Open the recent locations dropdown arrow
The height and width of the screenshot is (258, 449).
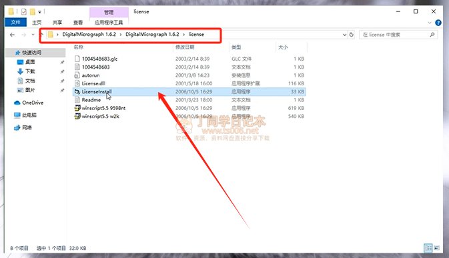click(33, 35)
